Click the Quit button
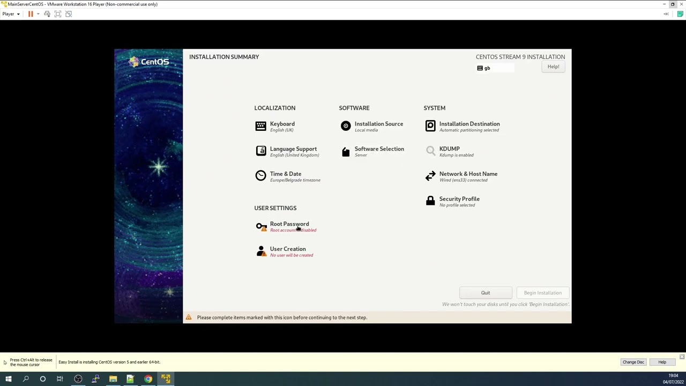The height and width of the screenshot is (386, 686). [486, 293]
